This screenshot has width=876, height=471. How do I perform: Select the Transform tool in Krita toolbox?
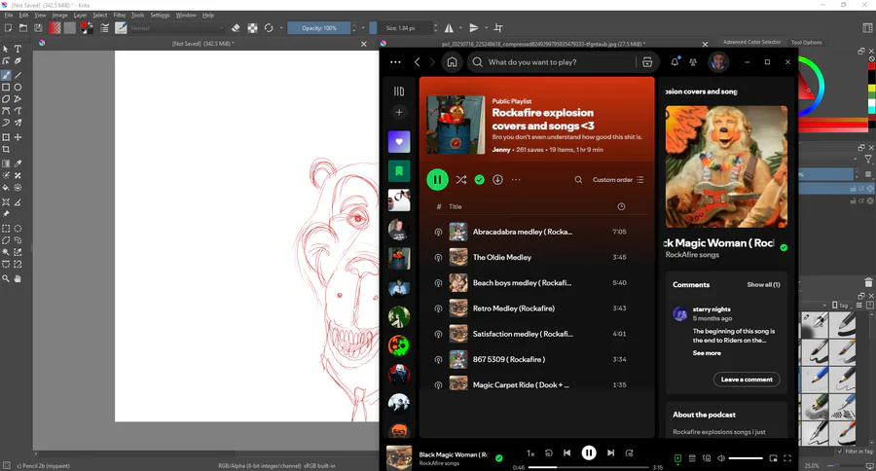tap(6, 137)
